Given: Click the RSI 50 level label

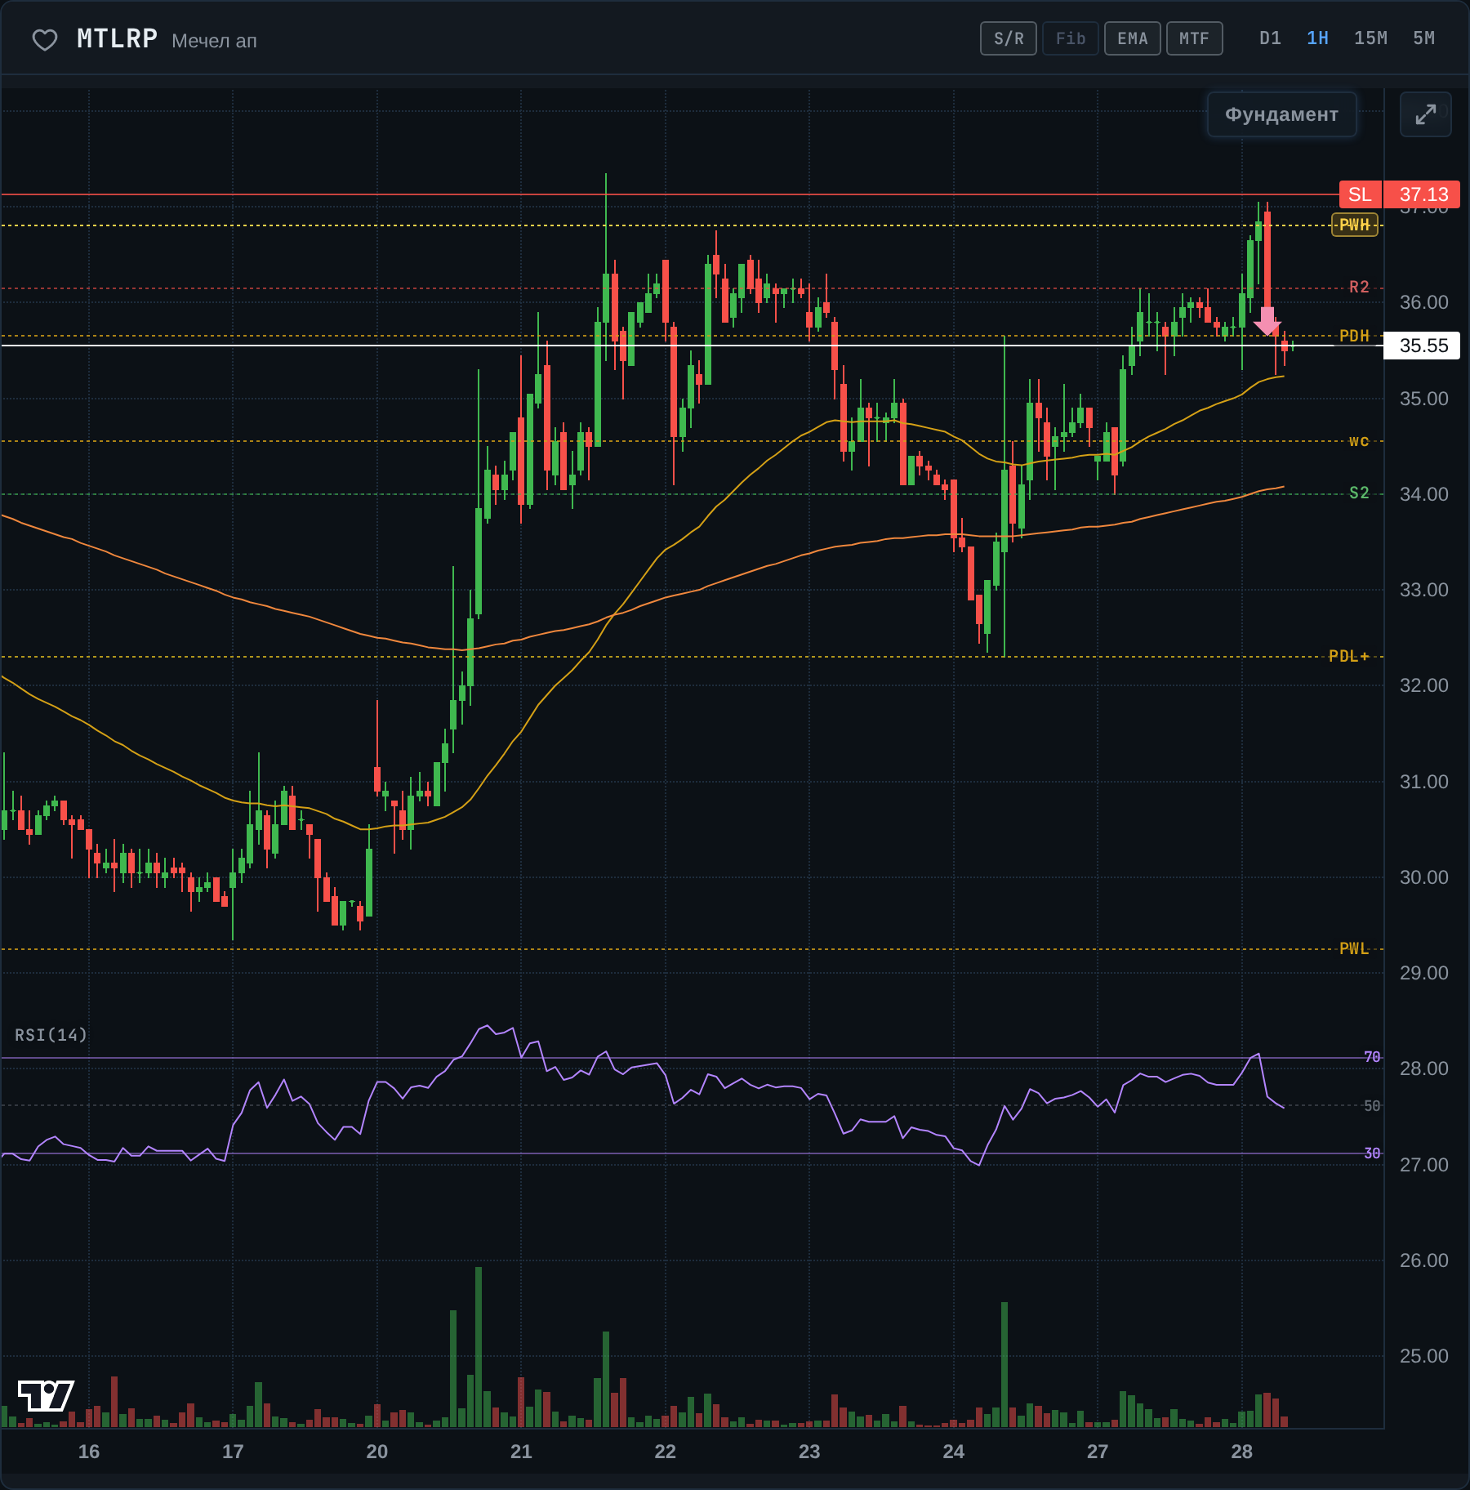Looking at the screenshot, I should tap(1372, 1105).
